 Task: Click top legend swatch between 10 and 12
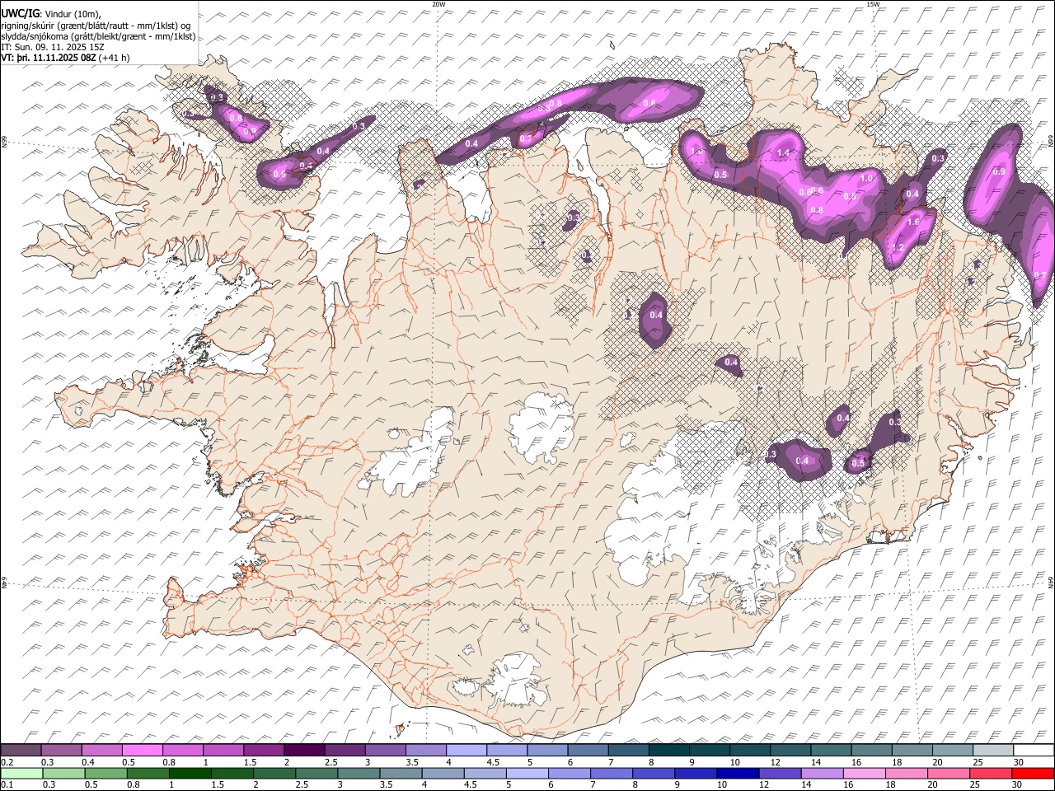coord(749,750)
